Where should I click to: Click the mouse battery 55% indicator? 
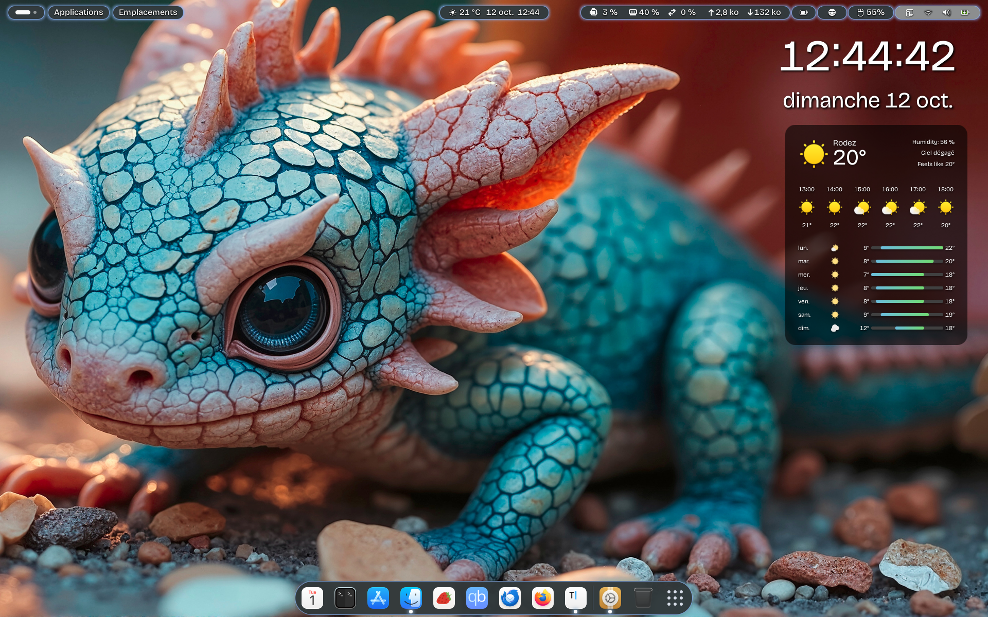click(870, 12)
